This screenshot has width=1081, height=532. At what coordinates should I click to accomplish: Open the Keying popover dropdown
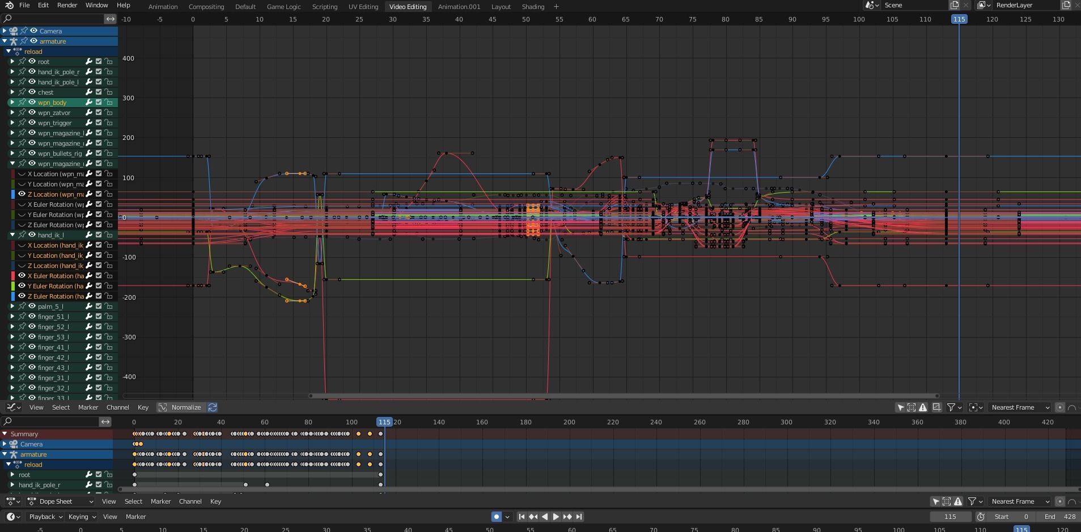tap(82, 517)
